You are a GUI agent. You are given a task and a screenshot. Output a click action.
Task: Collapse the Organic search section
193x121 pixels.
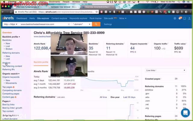coord(11,74)
